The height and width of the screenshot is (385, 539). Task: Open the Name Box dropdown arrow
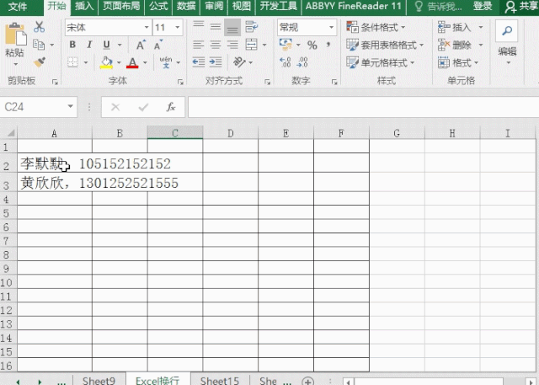[70, 106]
